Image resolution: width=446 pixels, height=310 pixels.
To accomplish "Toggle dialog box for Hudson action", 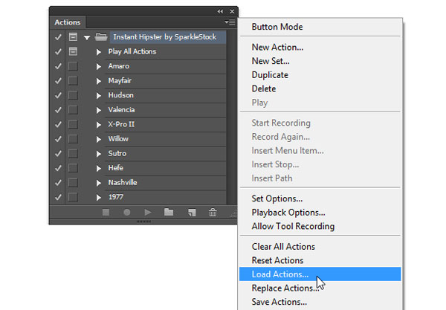I will pos(73,95).
